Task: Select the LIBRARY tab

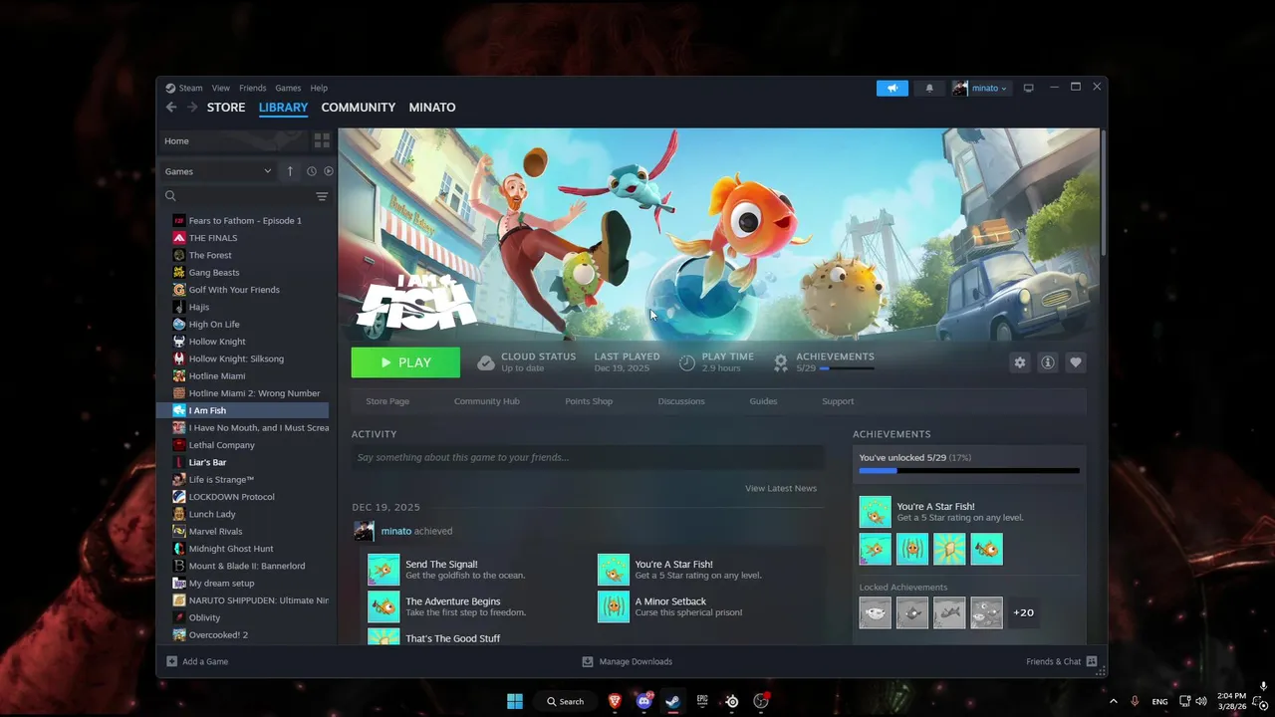Action: pos(283,108)
